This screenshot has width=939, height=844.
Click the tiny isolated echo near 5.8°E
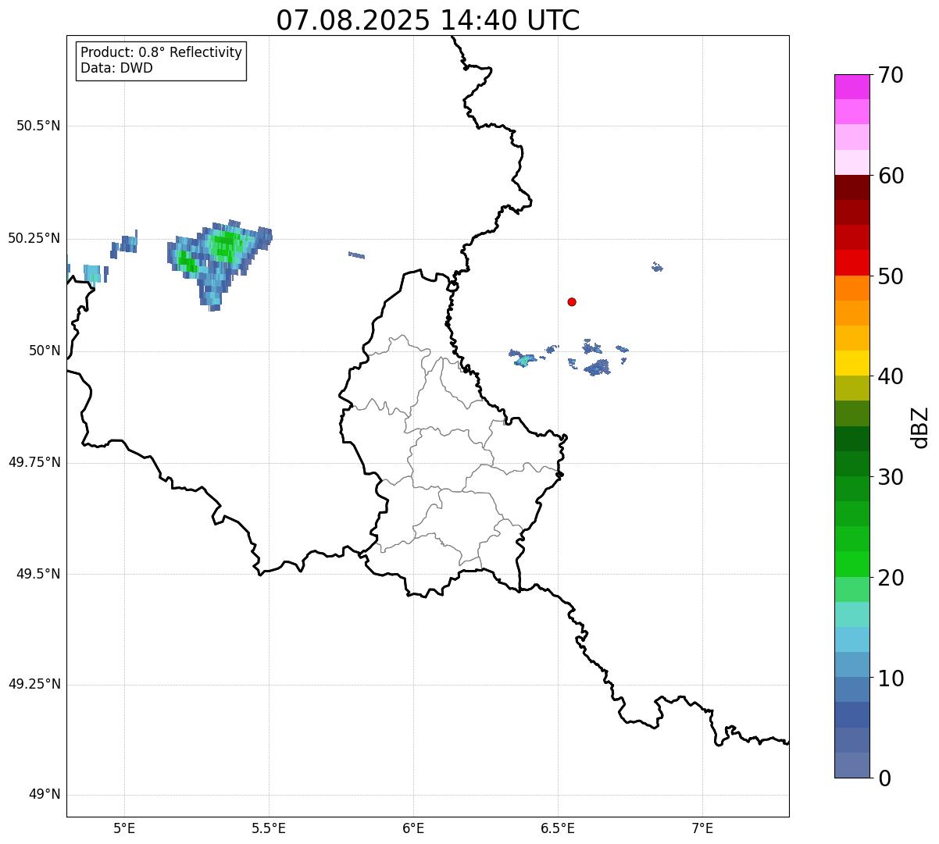(356, 255)
